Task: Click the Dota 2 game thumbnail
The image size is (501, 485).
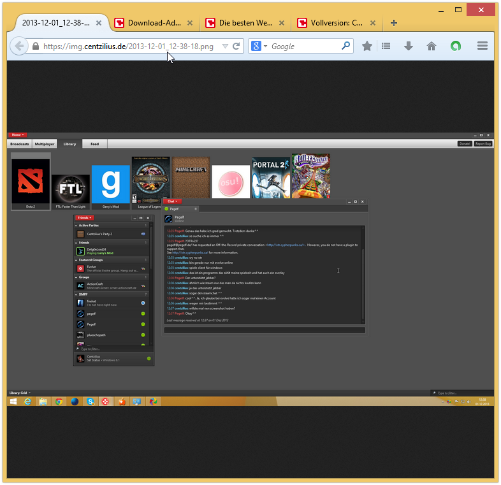Action: [31, 182]
